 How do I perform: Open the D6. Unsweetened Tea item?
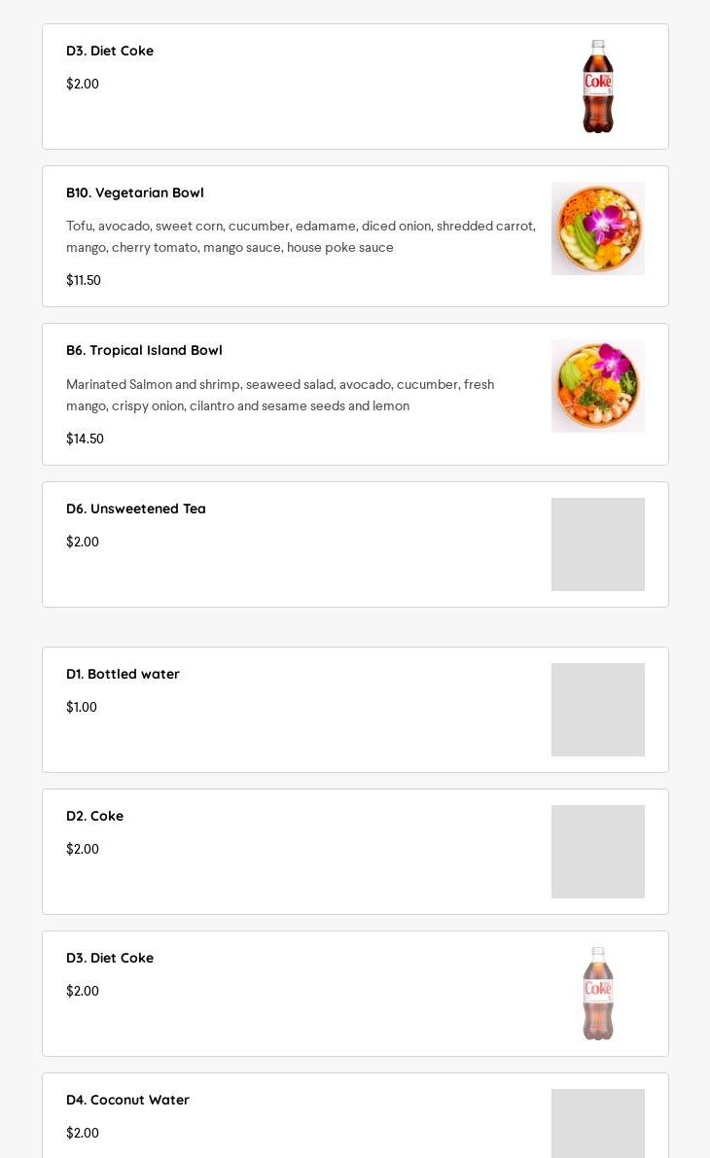(136, 509)
